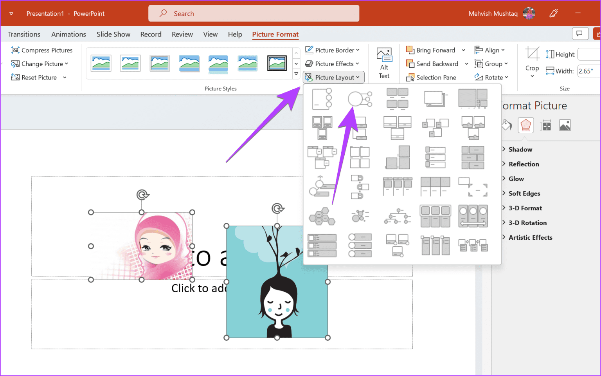
Task: Expand the Artistic Effects section
Action: (x=530, y=237)
